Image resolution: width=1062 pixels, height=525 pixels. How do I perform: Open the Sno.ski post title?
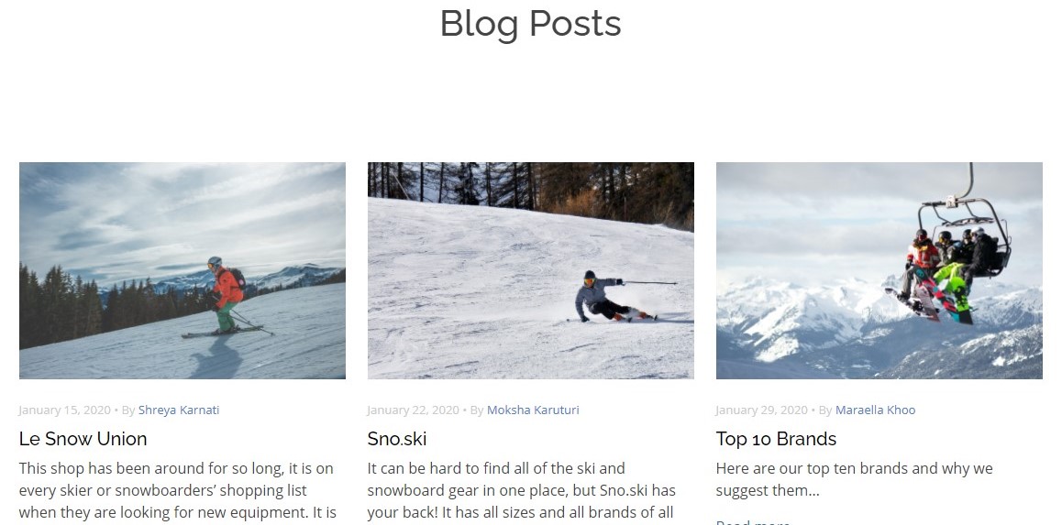pyautogui.click(x=397, y=438)
